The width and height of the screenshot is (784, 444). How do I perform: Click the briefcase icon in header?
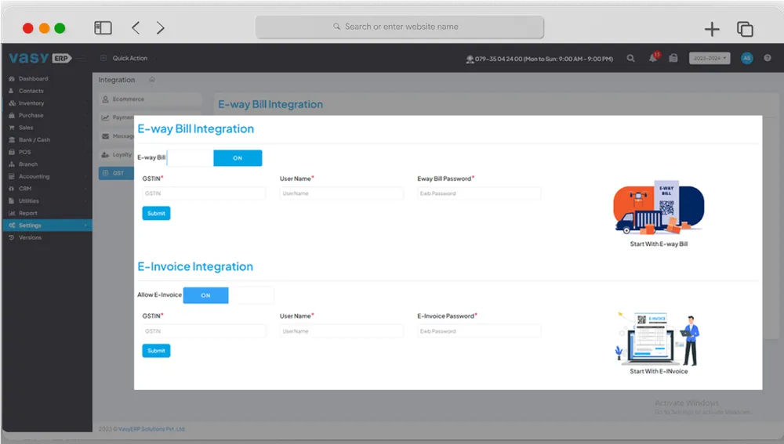tap(673, 59)
